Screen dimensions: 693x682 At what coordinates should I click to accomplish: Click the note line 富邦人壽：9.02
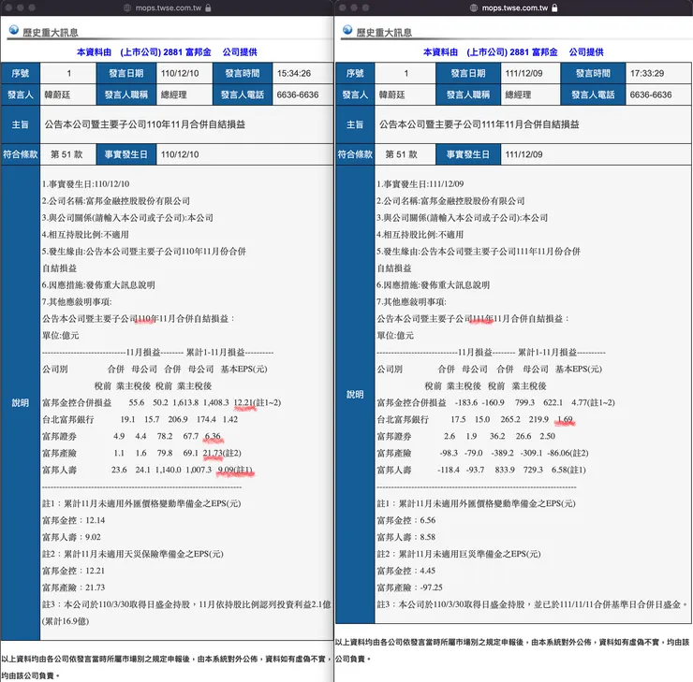coord(71,537)
